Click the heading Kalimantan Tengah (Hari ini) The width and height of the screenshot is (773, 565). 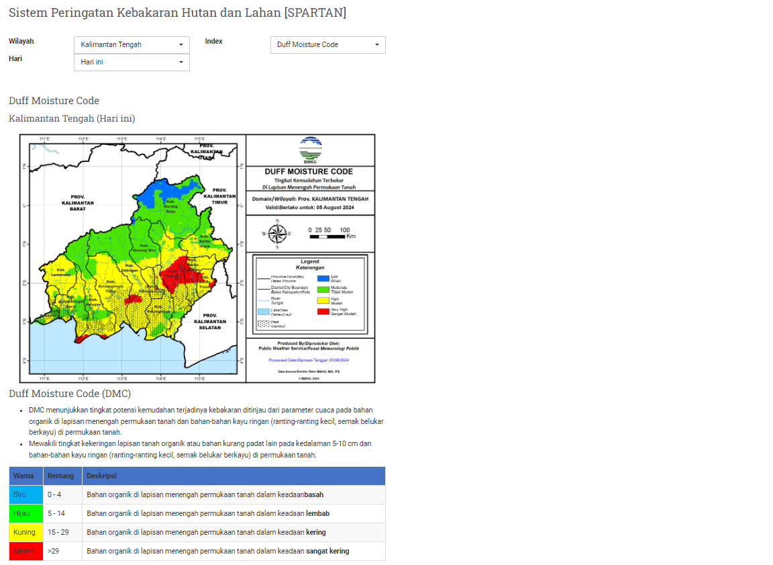tap(72, 118)
